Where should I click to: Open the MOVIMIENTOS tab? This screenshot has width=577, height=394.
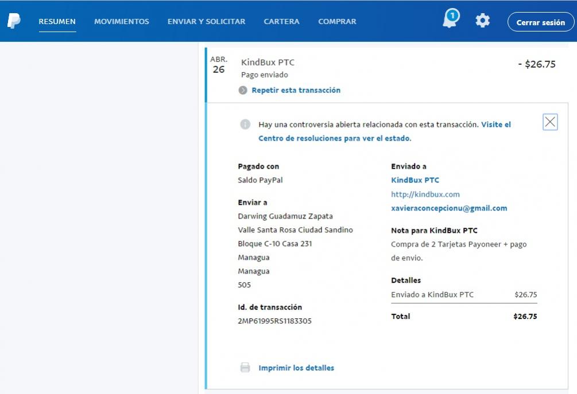(122, 21)
